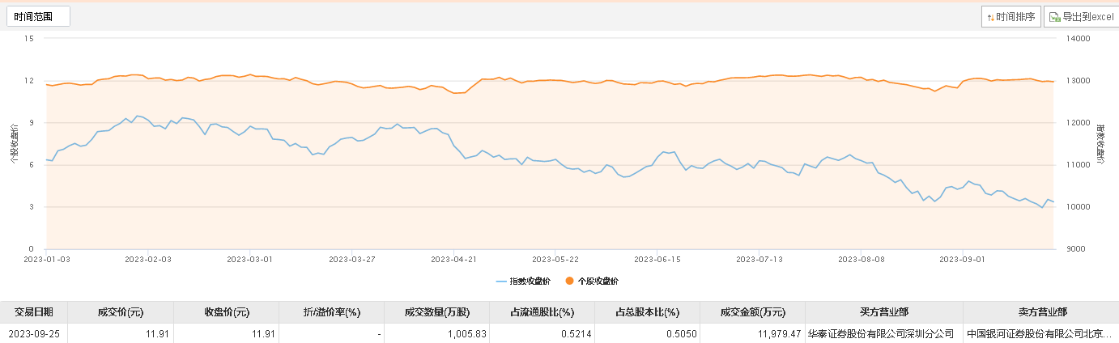Click the Excel file export icon
The image size is (1119, 343).
click(x=1054, y=17)
